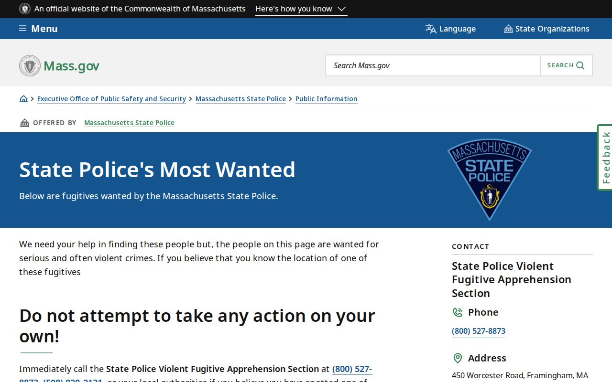Click the Massachusetts state seal in the top banner
The height and width of the screenshot is (382, 612).
click(25, 9)
